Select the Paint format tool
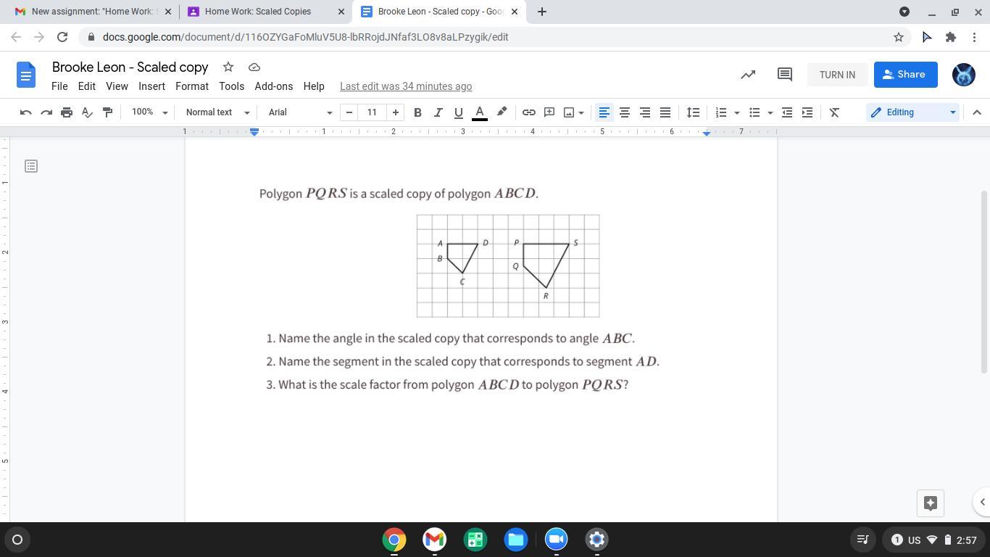Screen dimensions: 990x557 107,112
